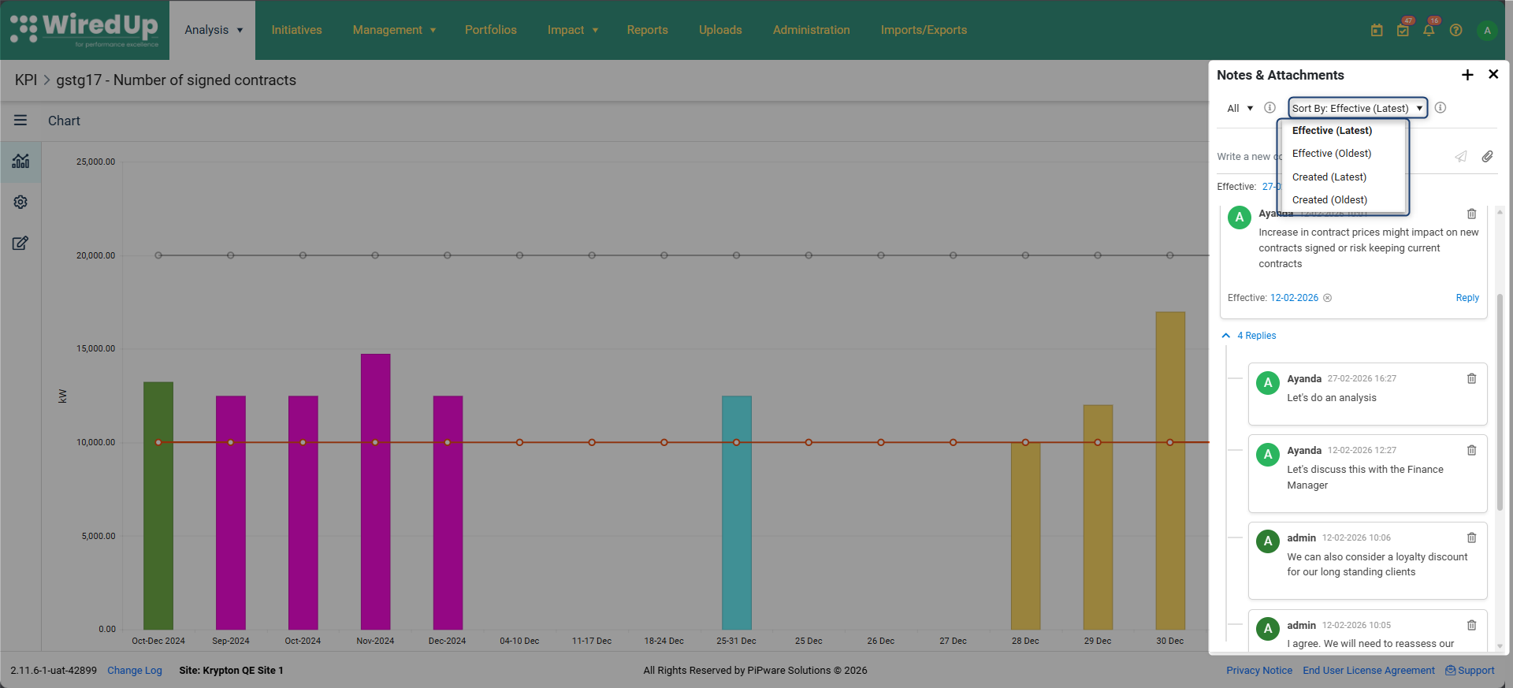This screenshot has height=688, width=1513.
Task: Open the Privacy Notice link
Action: 1259,671
